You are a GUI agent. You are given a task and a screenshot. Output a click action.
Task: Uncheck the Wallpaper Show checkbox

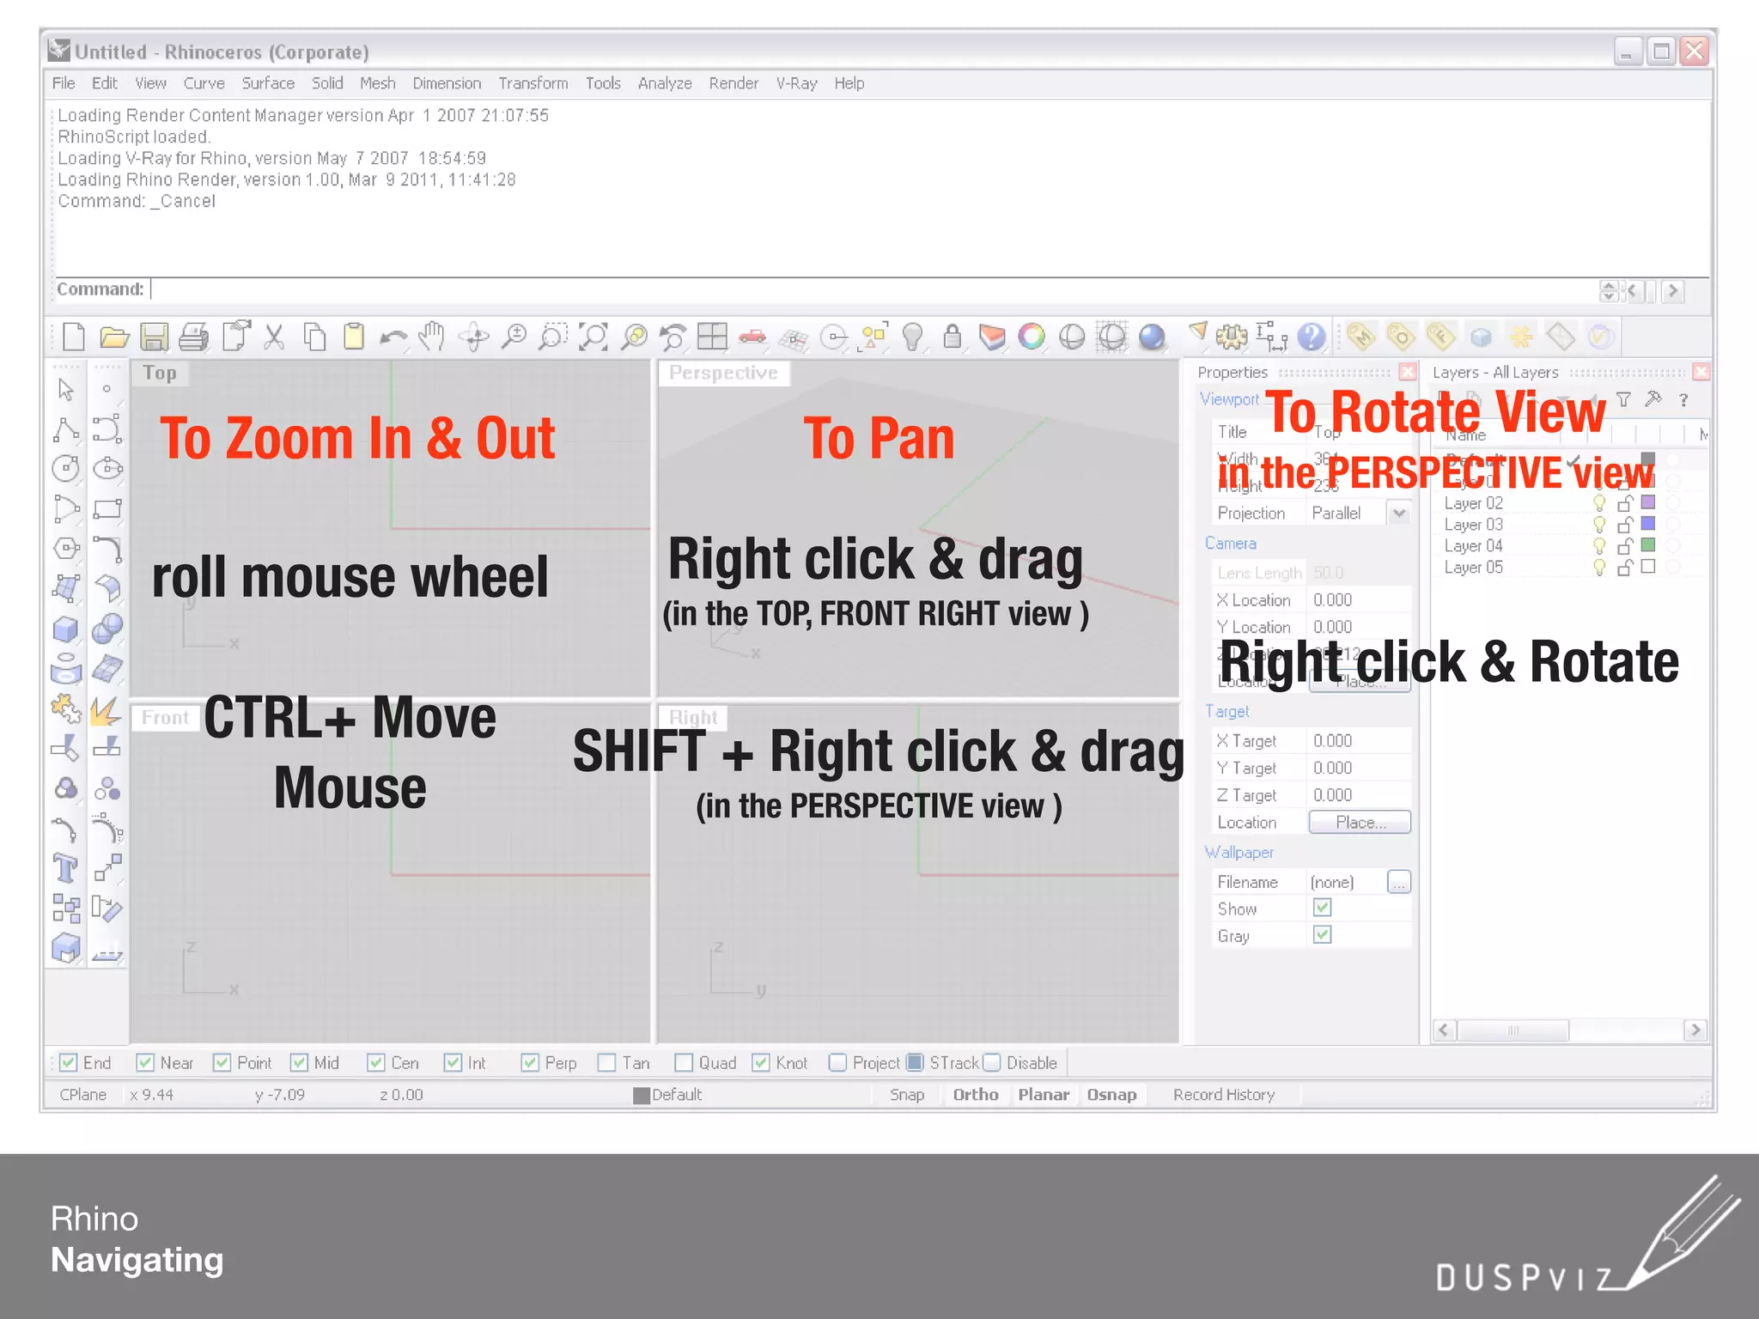click(x=1323, y=908)
